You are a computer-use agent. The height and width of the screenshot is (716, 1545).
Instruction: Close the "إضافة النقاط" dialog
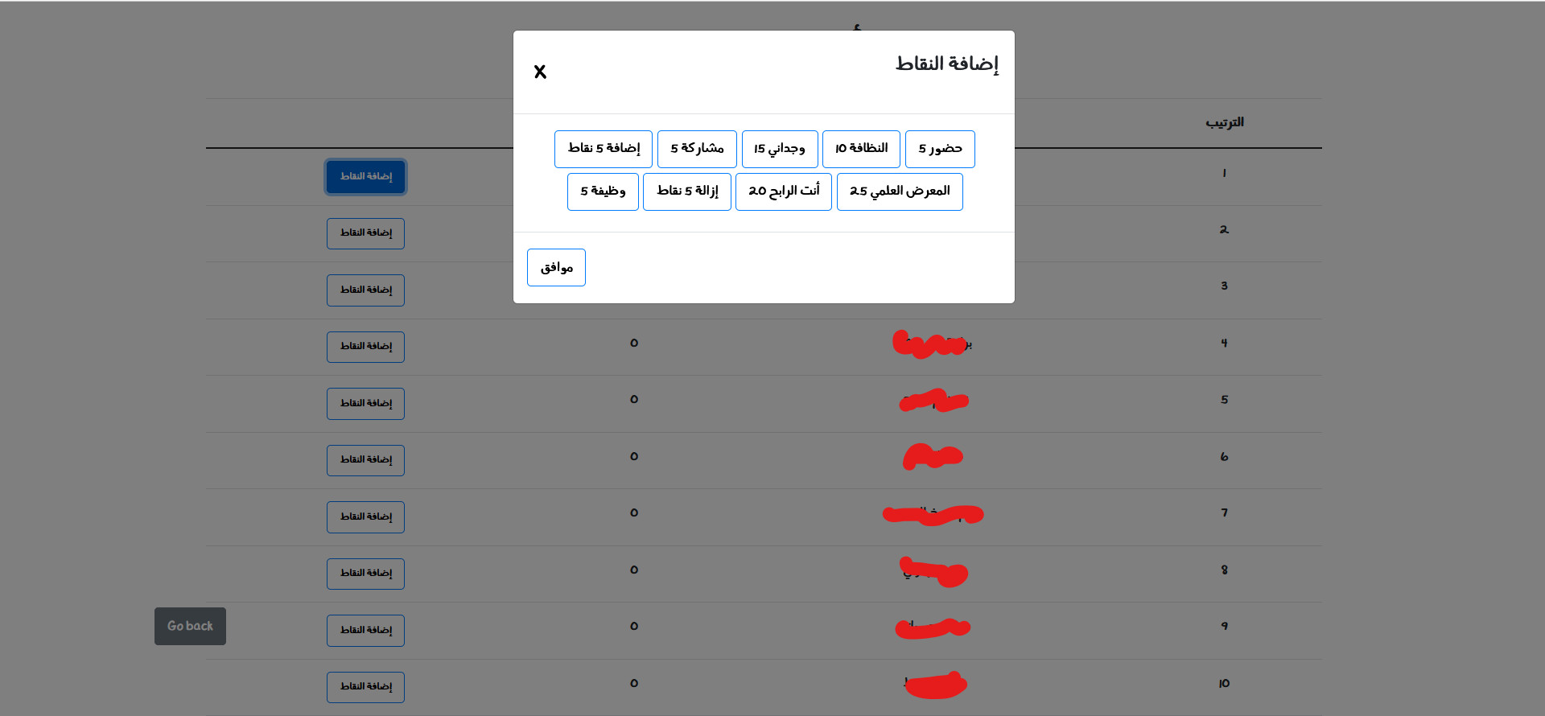540,72
